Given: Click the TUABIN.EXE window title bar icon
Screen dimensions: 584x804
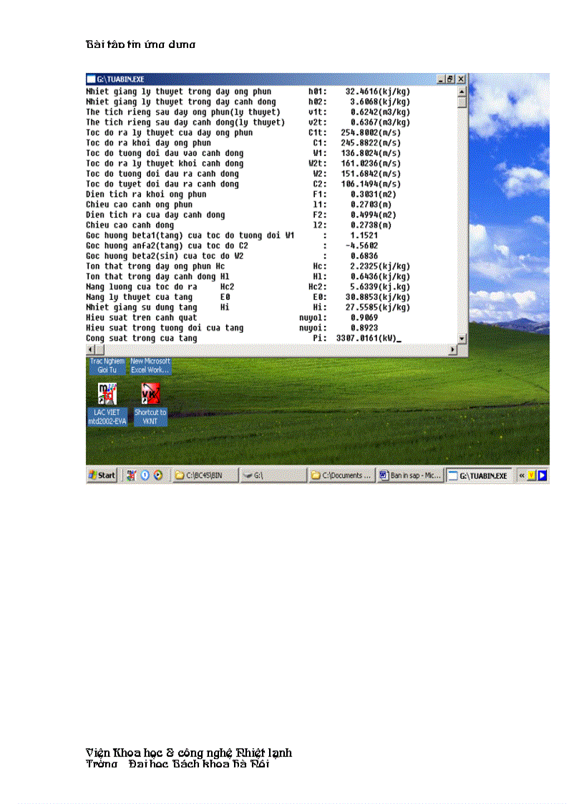Looking at the screenshot, I should 91,79.
